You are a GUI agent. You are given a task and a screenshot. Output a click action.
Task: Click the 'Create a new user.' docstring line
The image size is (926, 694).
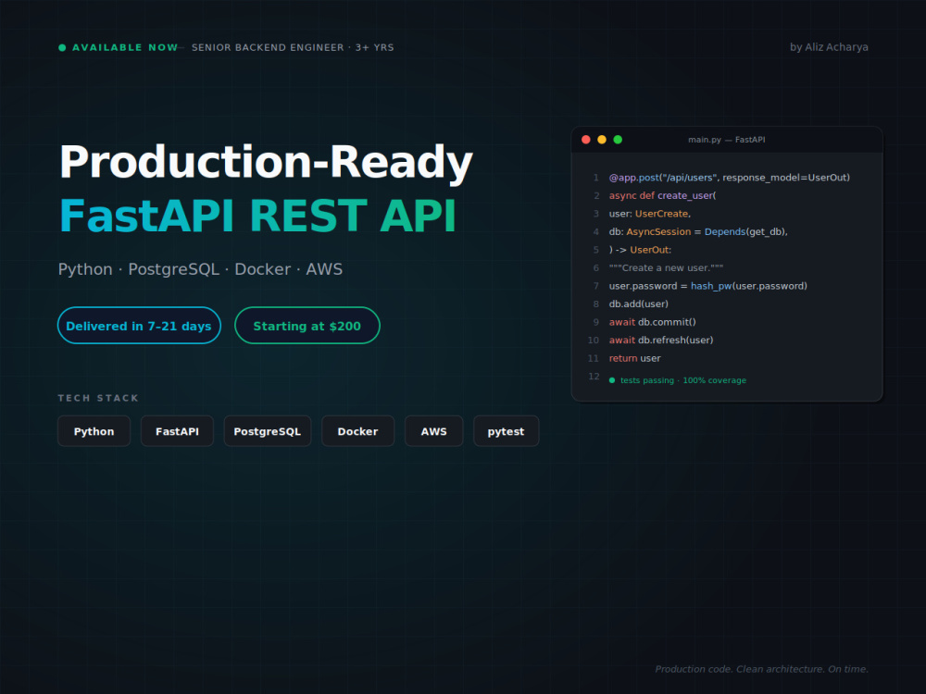[666, 268]
